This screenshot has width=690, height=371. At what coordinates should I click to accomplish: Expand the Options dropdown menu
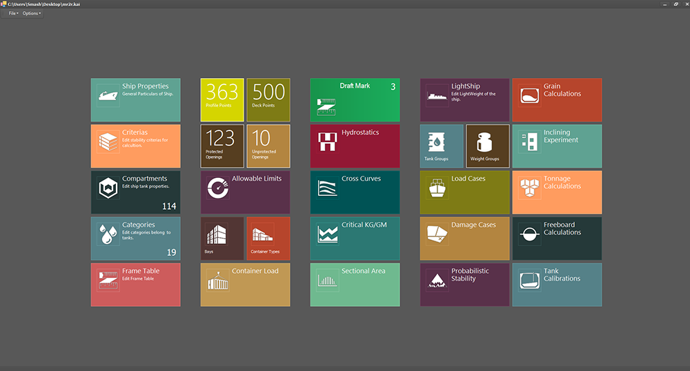tap(32, 13)
